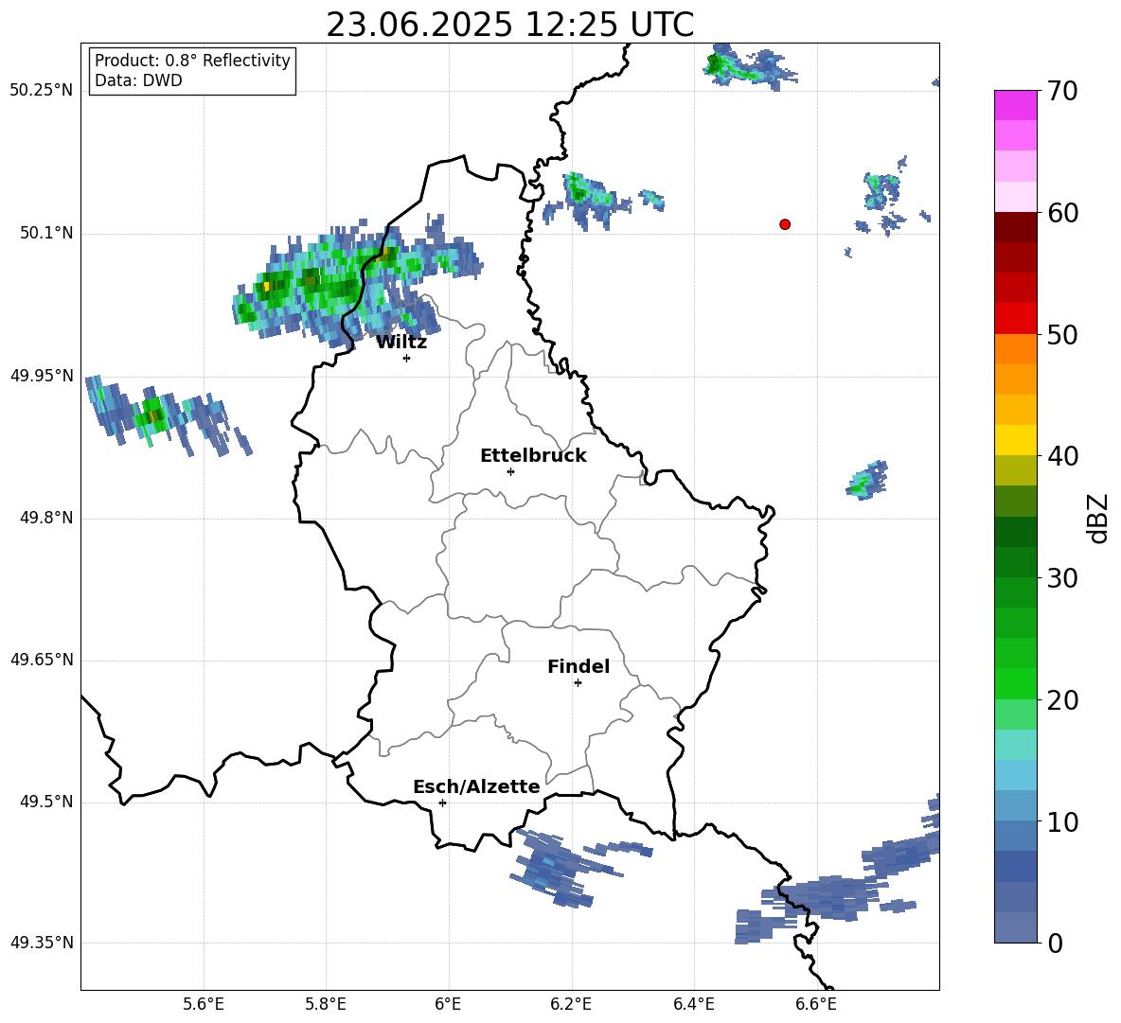
Task: Click the bright red colorbar segment near 50
Action: [1015, 319]
